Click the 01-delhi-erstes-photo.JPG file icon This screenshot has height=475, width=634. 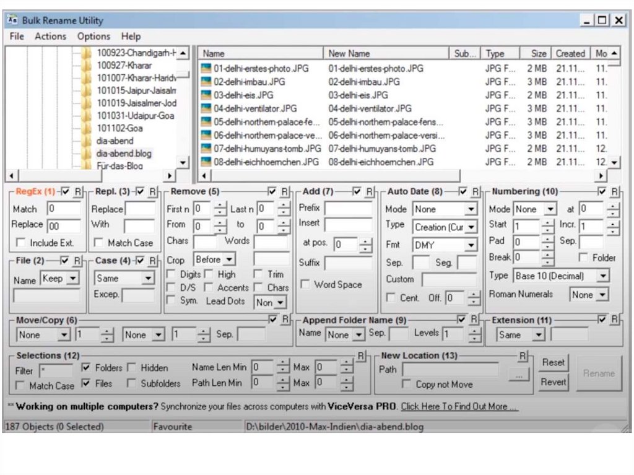click(x=206, y=68)
